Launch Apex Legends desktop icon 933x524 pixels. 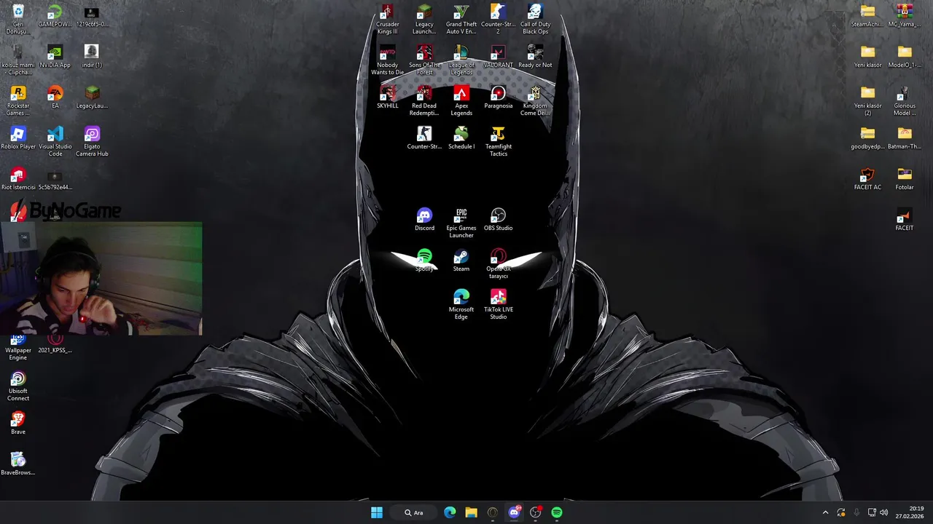(x=461, y=101)
